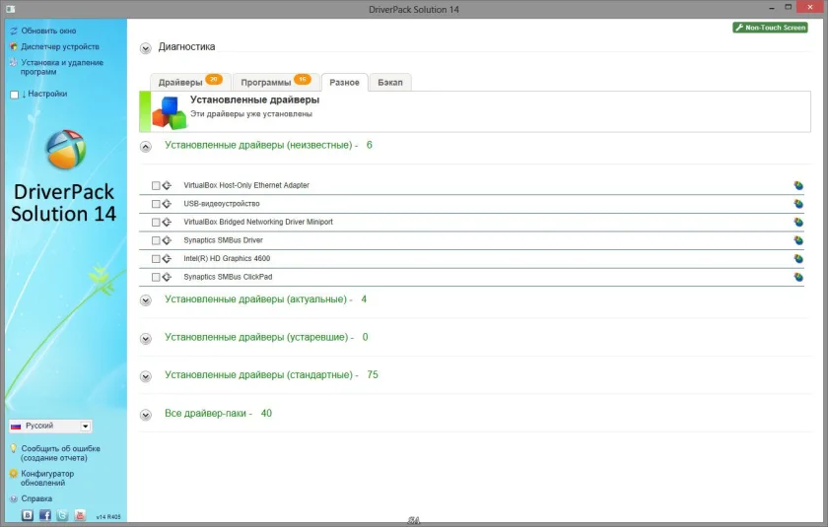Click the globe icon for VirtualBox Bridged Networking row
Screen dimensions: 828x527
coord(798,222)
